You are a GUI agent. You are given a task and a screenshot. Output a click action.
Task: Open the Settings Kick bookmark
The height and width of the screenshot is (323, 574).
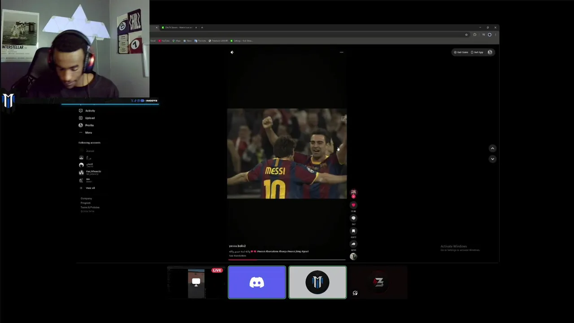point(242,41)
